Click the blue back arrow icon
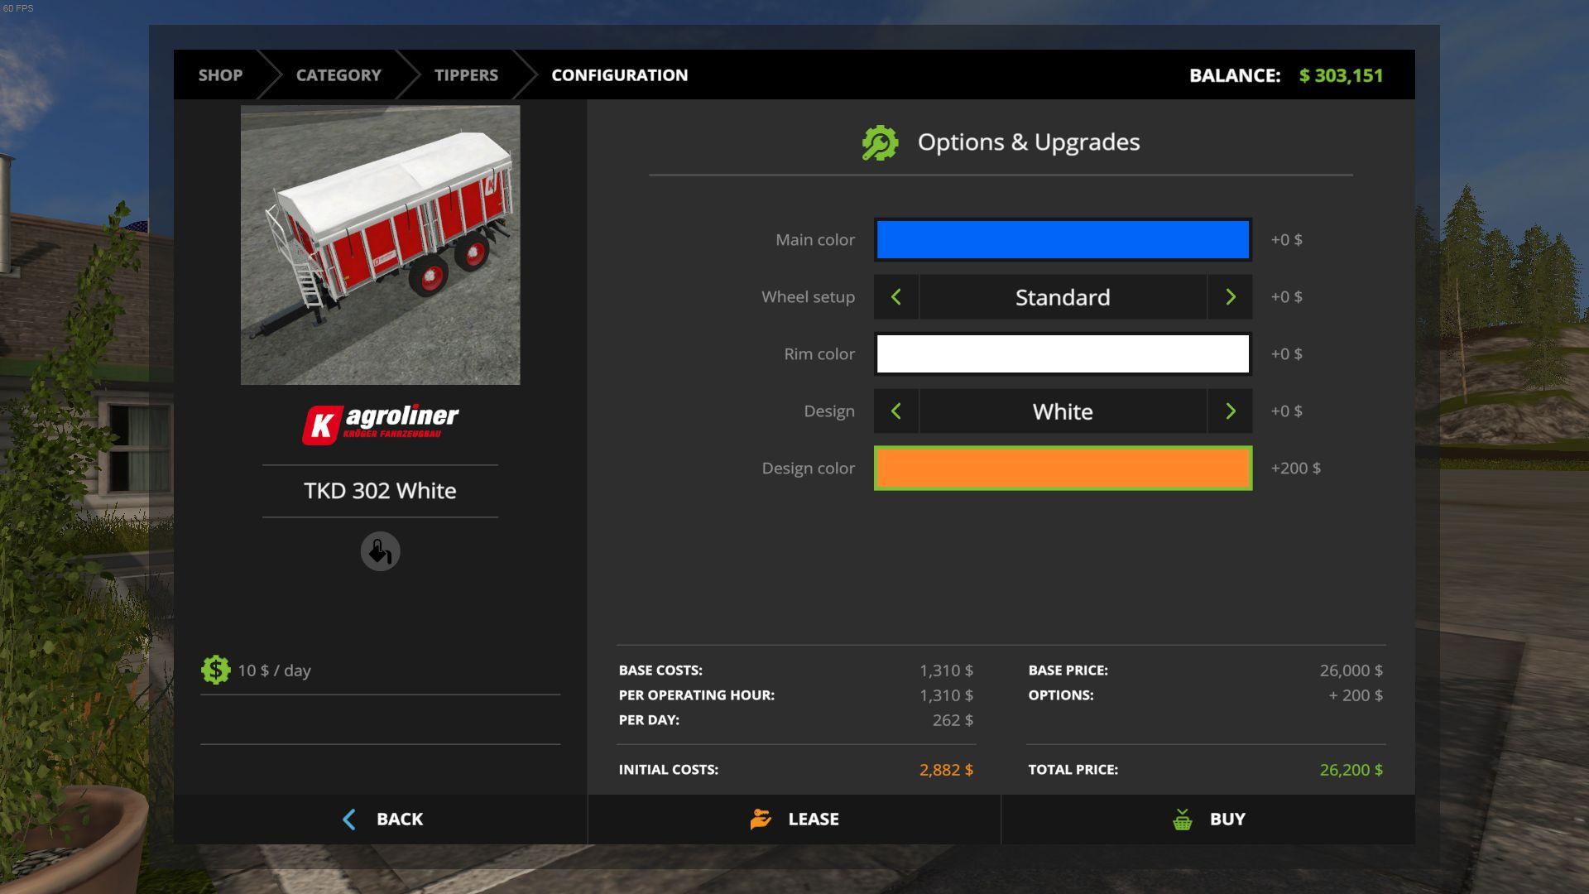Screen dimensions: 1589x894 point(349,819)
